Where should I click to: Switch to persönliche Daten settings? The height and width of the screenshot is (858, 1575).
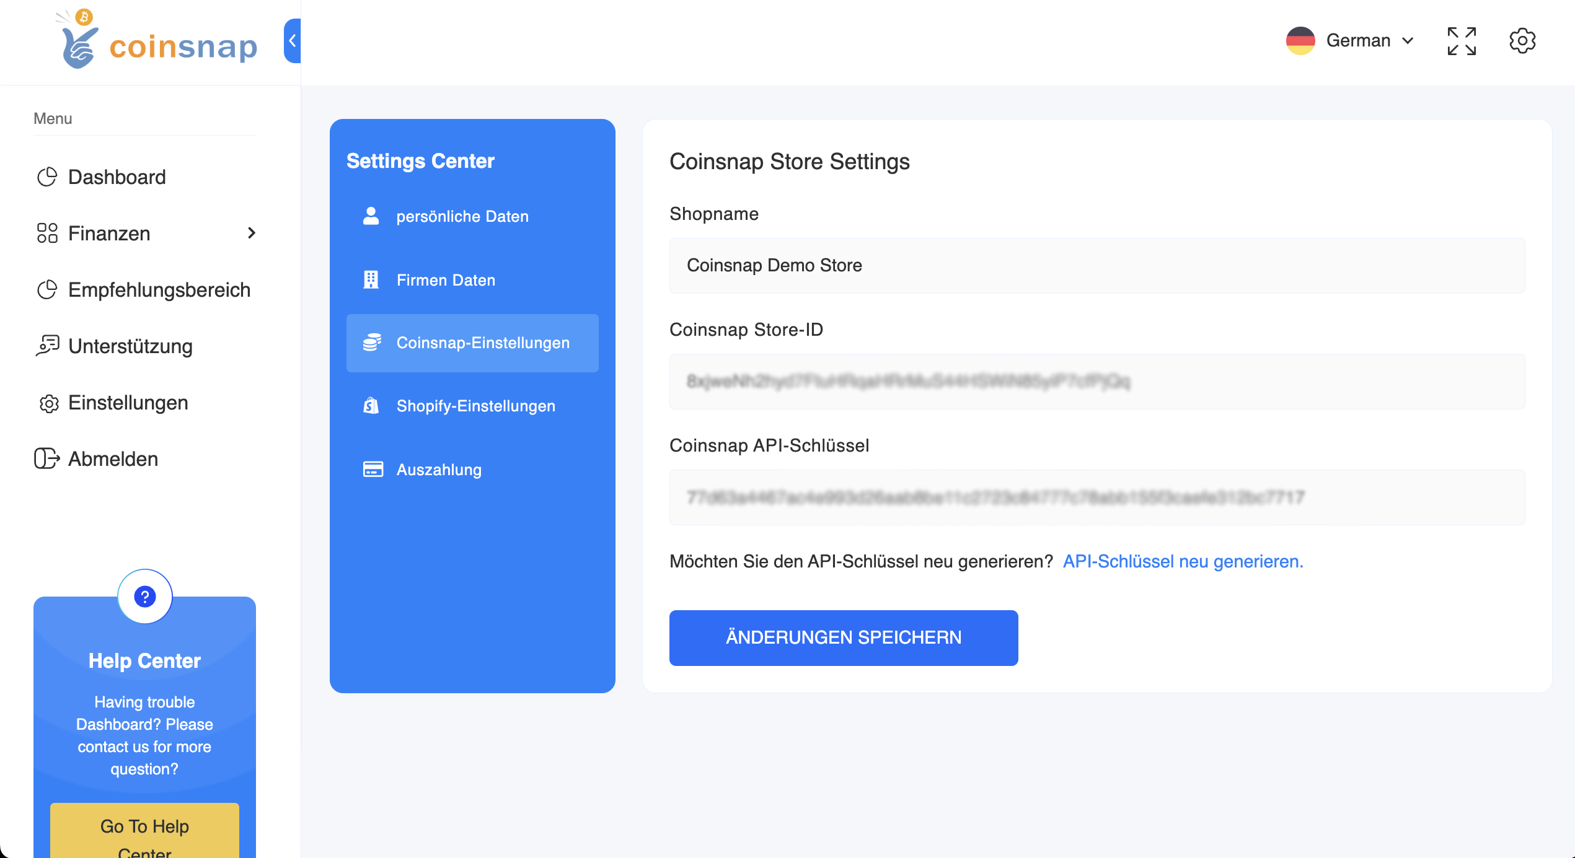(462, 216)
